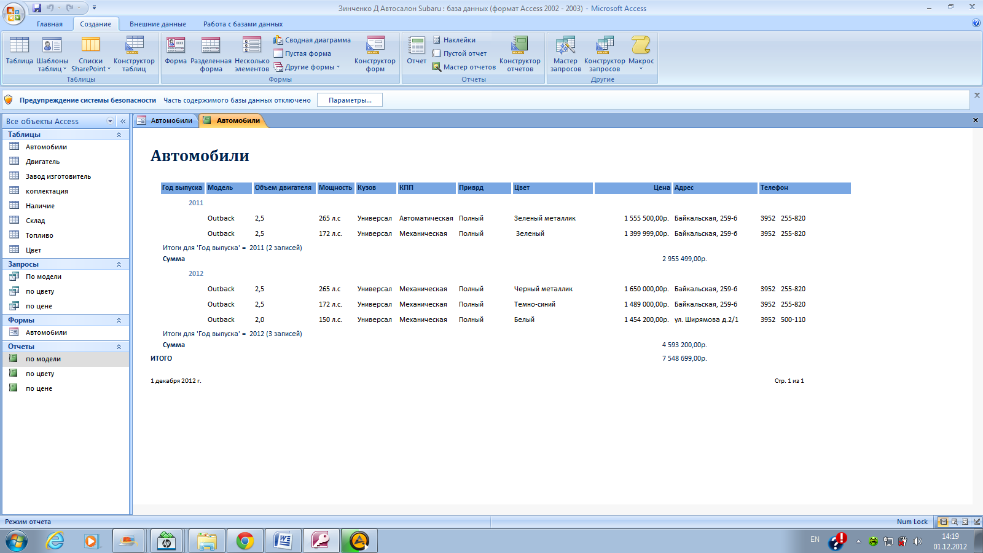Select the по цене report
This screenshot has height=553, width=983.
point(66,388)
